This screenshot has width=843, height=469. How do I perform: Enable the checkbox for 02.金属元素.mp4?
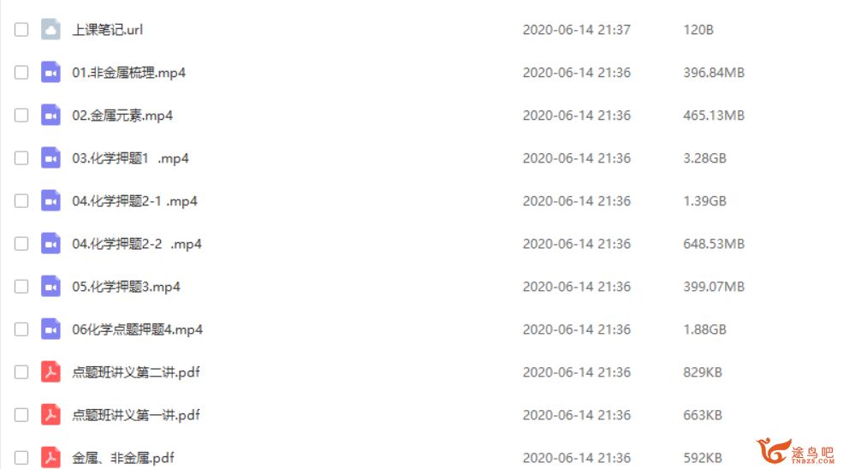tap(21, 115)
